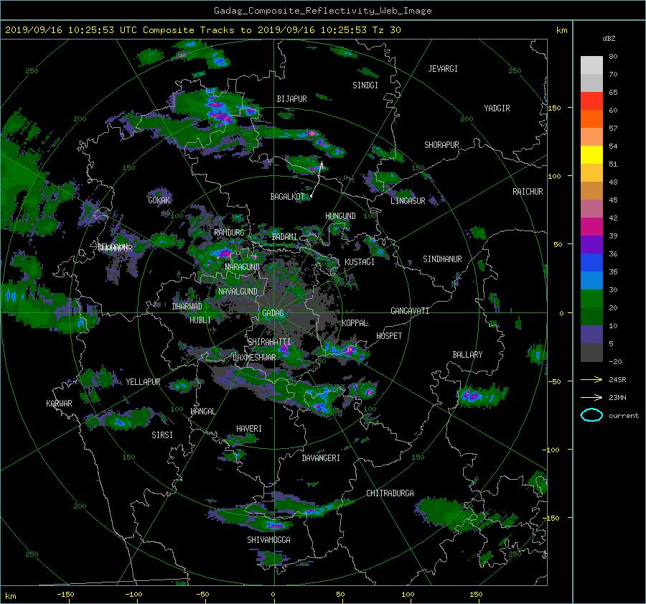This screenshot has height=604, width=646.
Task: Click the 'dBZ' legend heading
Action: [609, 39]
